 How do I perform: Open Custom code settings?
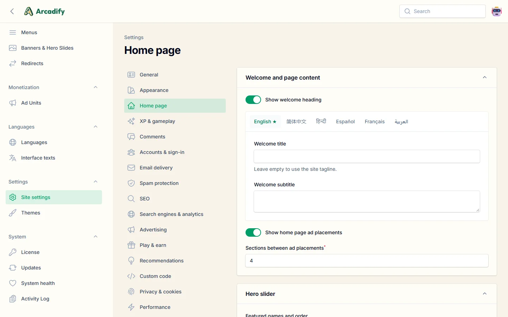(x=175, y=276)
